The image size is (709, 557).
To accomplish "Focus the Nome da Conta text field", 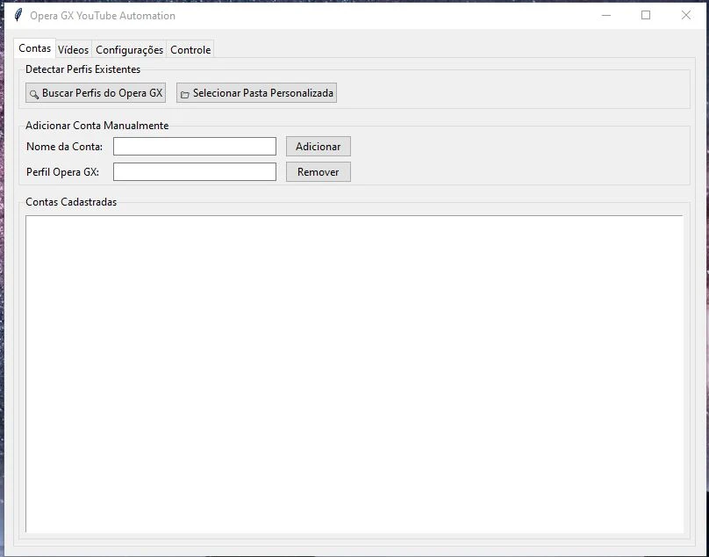I will pyautogui.click(x=195, y=147).
